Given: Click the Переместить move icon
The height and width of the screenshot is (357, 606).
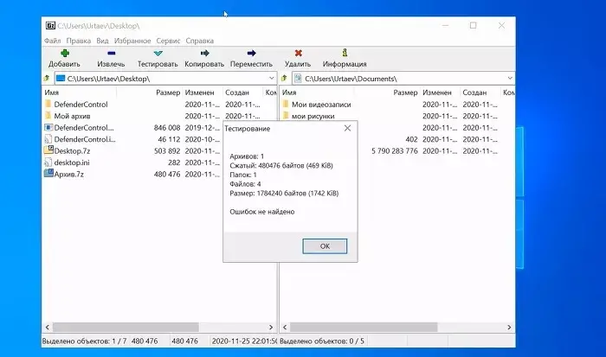Looking at the screenshot, I should [251, 53].
